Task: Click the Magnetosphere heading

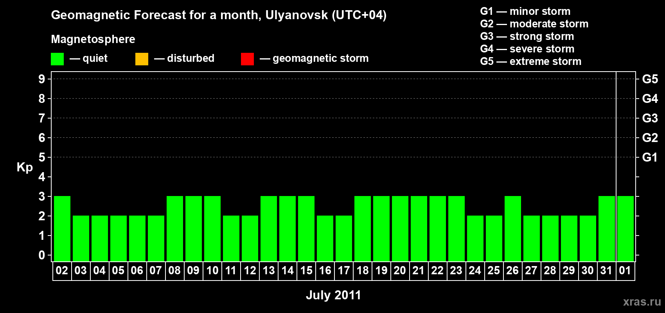Action: pyautogui.click(x=93, y=39)
